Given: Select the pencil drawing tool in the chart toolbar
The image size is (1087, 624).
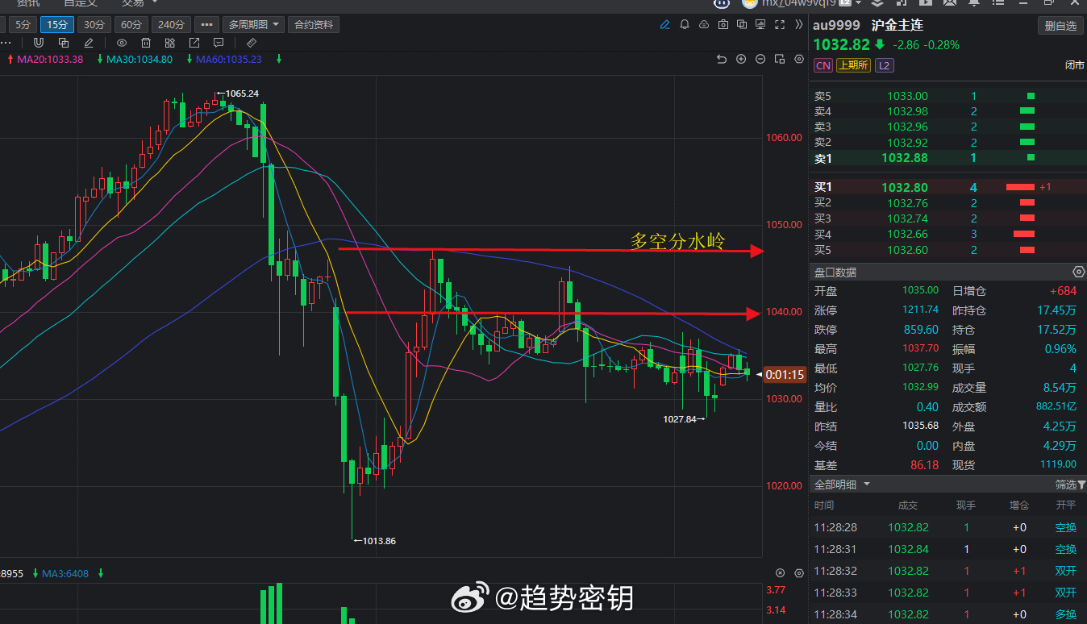Looking at the screenshot, I should [x=88, y=43].
